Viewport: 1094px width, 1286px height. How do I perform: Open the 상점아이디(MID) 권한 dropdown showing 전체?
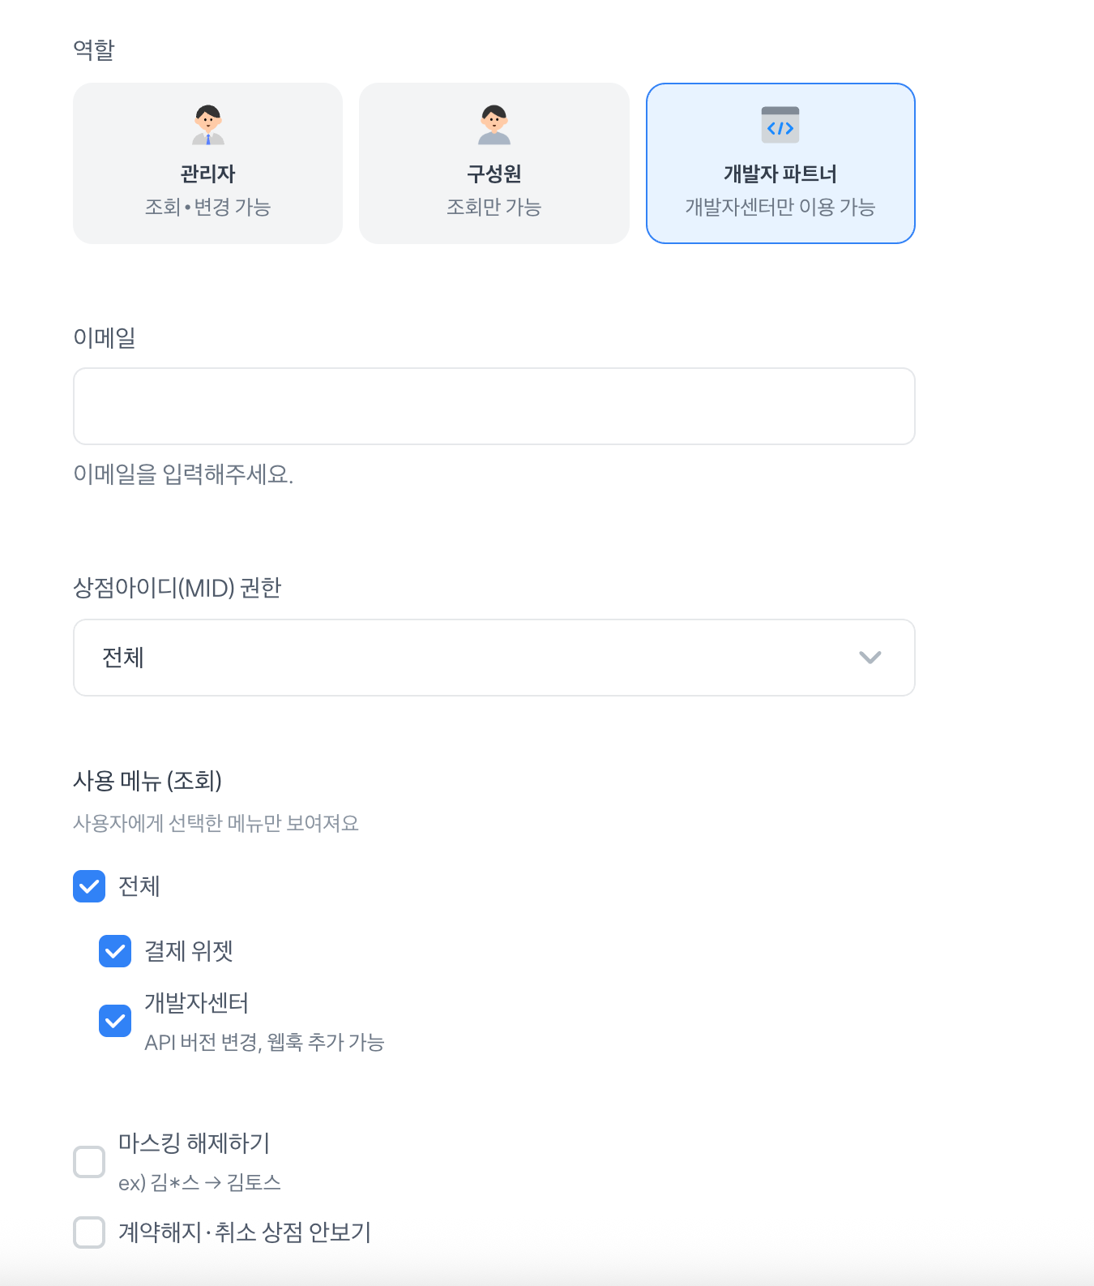[x=494, y=658]
